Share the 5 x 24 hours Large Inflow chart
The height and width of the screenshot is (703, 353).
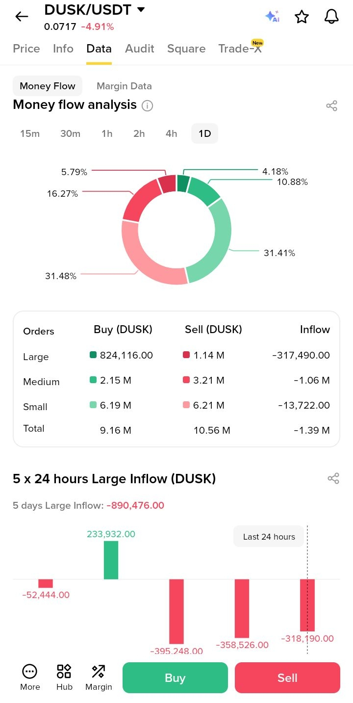pos(333,478)
